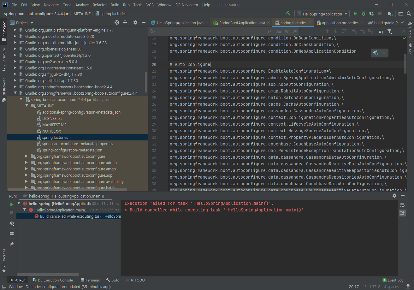Toggle multi-line search input icon
This screenshot has height=290, width=414.
269,31
